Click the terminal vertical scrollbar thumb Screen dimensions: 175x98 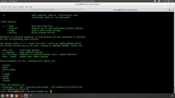[174, 90]
